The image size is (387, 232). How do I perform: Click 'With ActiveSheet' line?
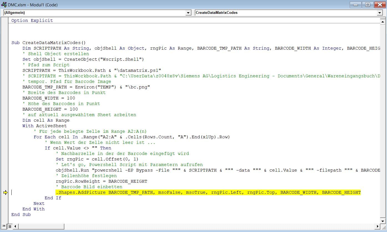(x=45, y=126)
